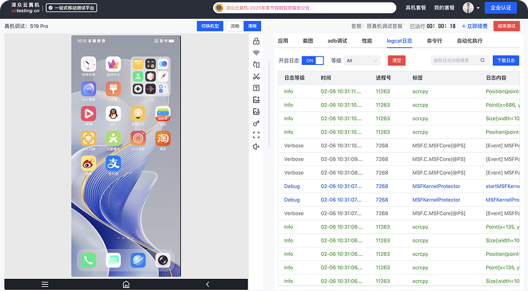Image resolution: width=528 pixels, height=291 pixels.
Task: Select 流畅 quality mode
Action: 235,26
